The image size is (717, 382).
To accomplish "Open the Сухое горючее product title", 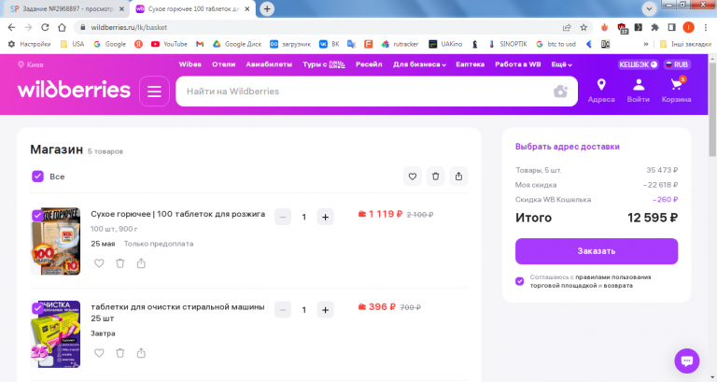I will (x=178, y=214).
